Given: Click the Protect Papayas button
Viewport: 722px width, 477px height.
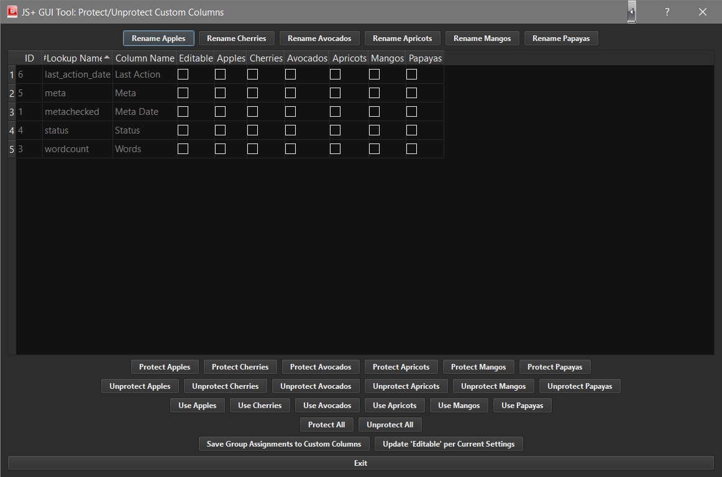Looking at the screenshot, I should 555,367.
